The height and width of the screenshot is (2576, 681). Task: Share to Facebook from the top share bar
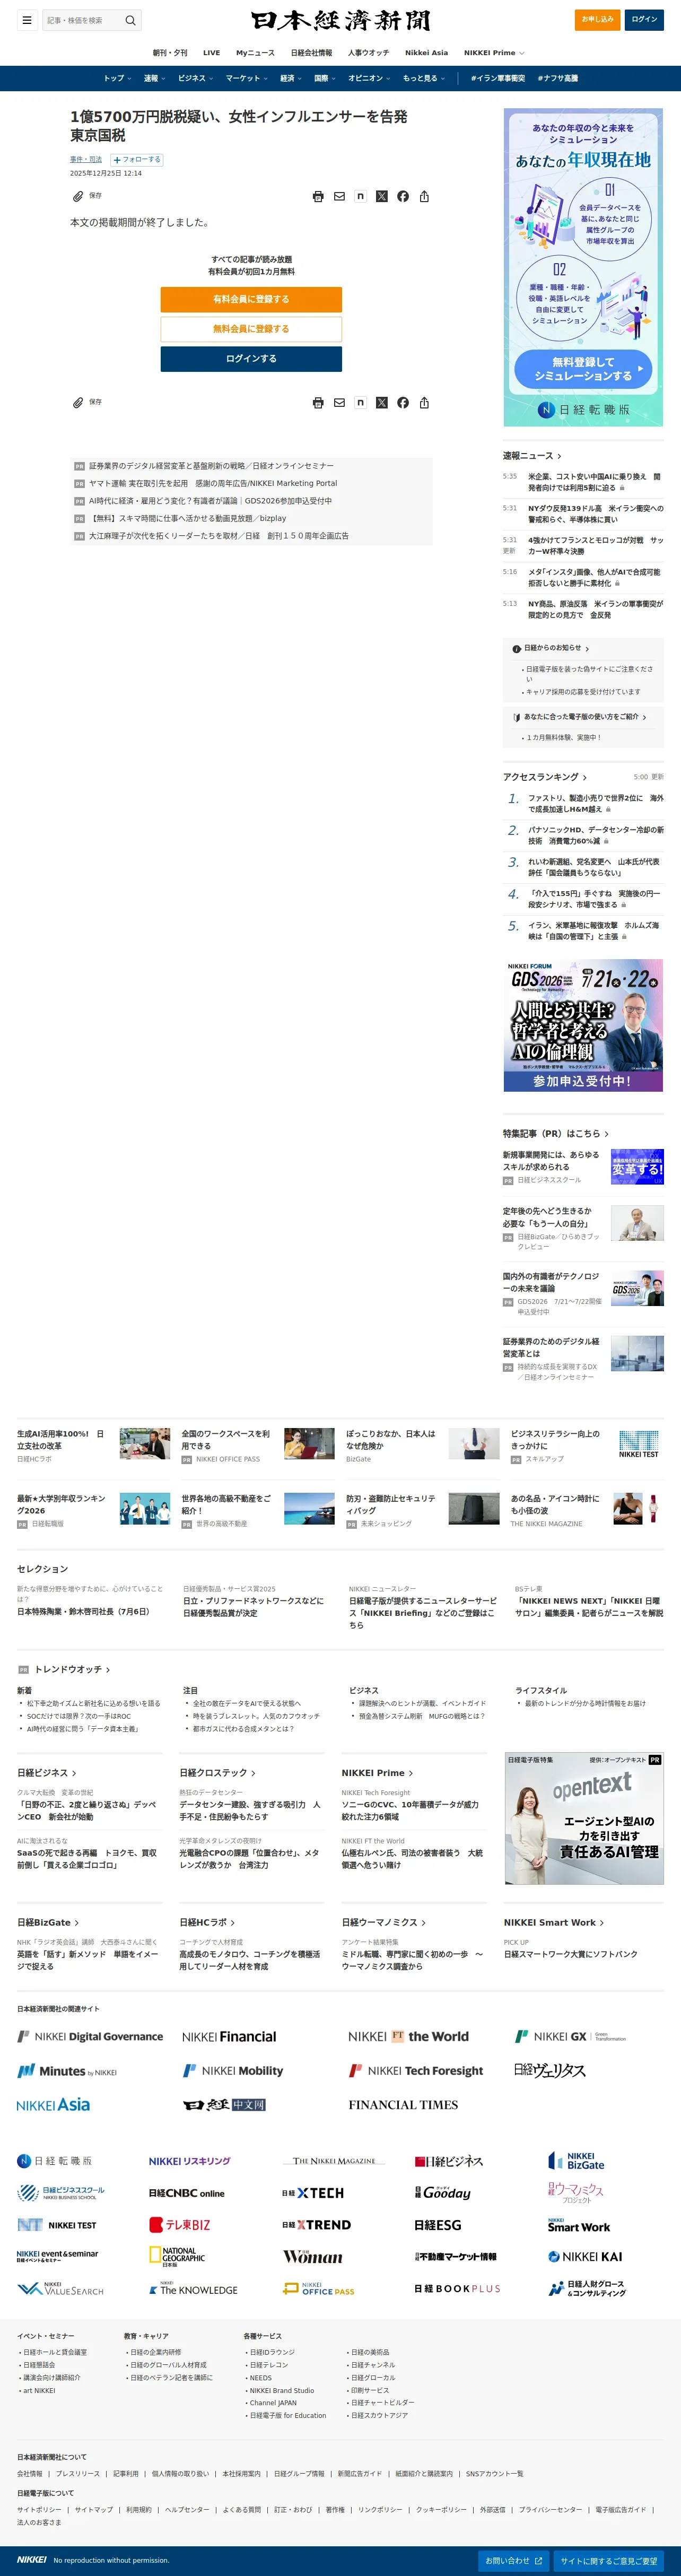[x=402, y=197]
